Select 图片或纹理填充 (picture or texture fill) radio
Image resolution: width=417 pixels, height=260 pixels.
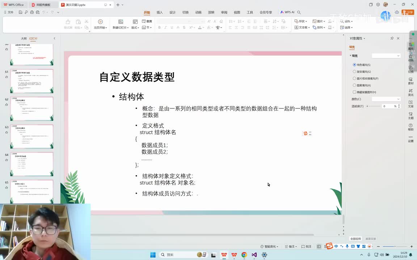click(354, 78)
